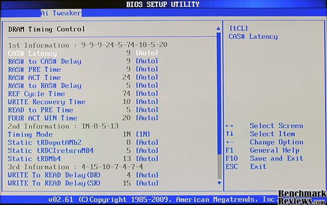Highlight the WRITE To READ Delay(SR) label
This screenshot has width=327, height=205.
click(x=54, y=184)
